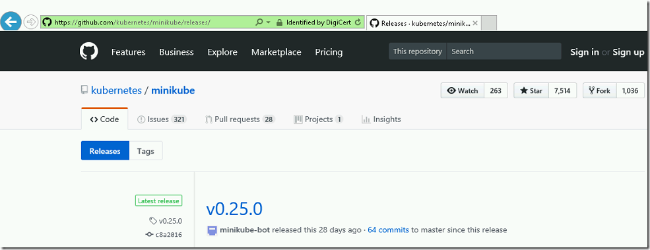Click the watcher count 263
The height and width of the screenshot is (250, 650).
pyautogui.click(x=496, y=91)
